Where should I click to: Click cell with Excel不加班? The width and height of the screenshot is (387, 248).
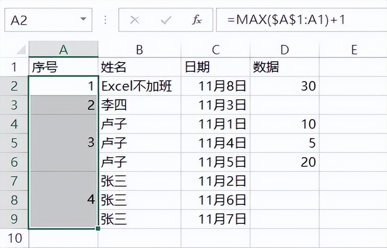pos(140,86)
